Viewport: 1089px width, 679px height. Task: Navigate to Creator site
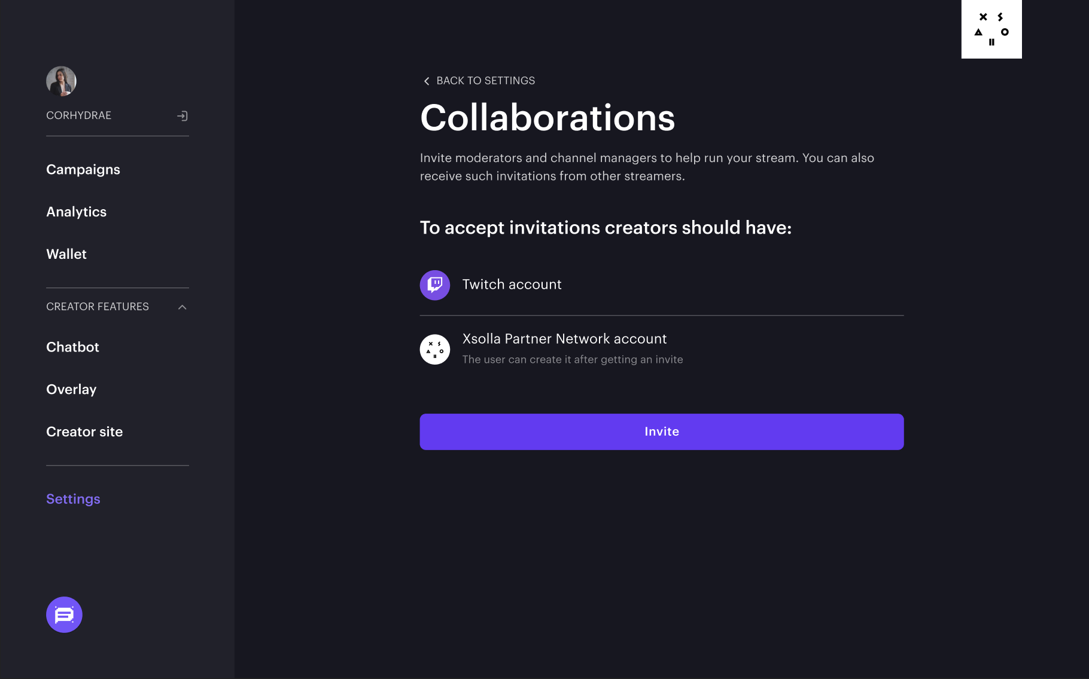(x=84, y=432)
